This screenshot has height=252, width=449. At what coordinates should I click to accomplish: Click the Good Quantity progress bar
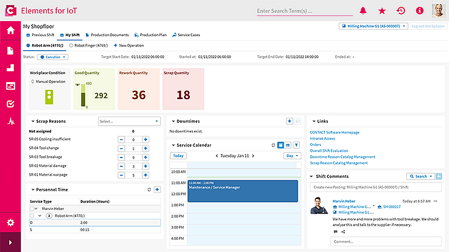coord(83,95)
